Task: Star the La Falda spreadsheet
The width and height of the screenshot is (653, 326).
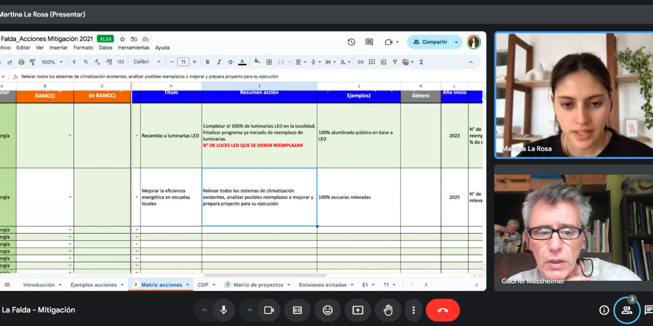Action: point(122,39)
